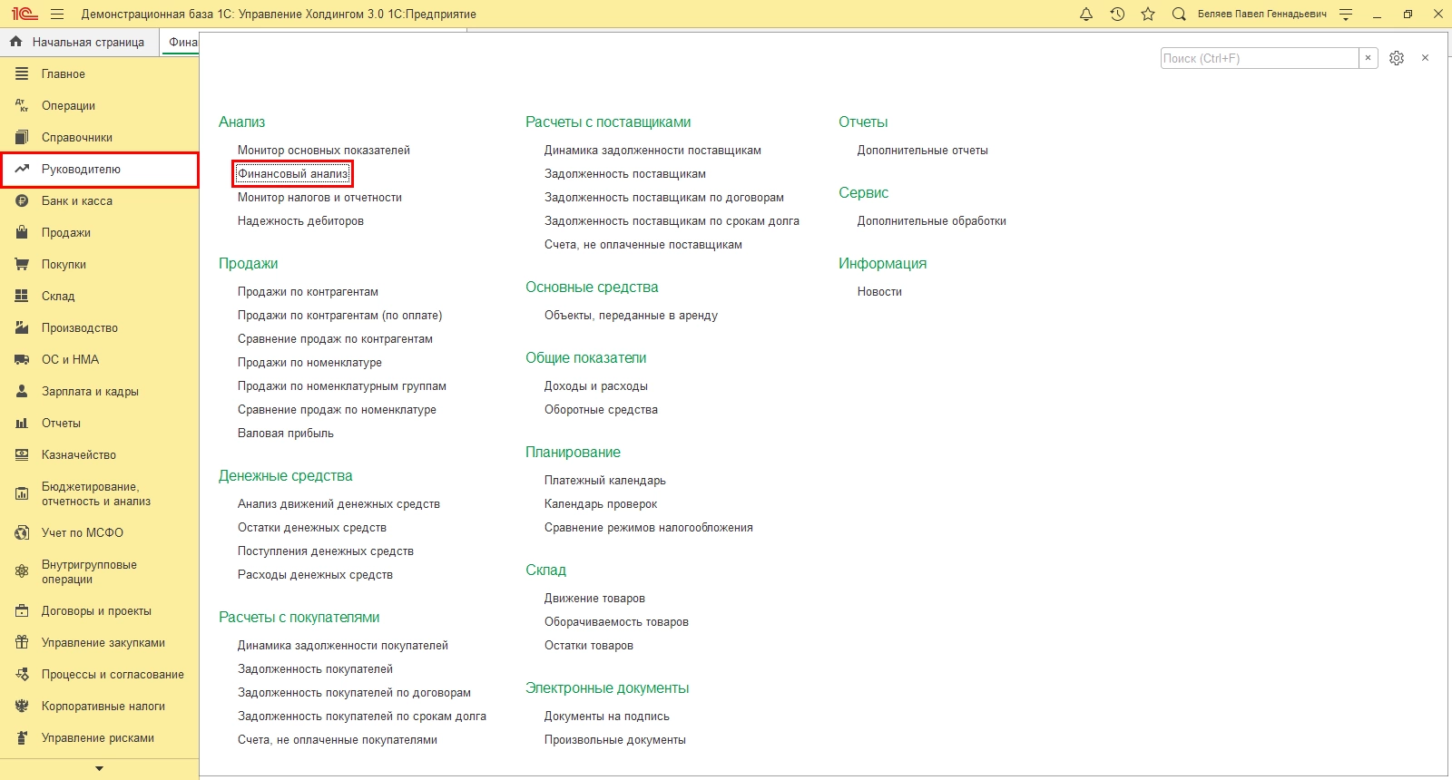Open Оборотные средства report
1452x780 pixels.
[x=601, y=409]
